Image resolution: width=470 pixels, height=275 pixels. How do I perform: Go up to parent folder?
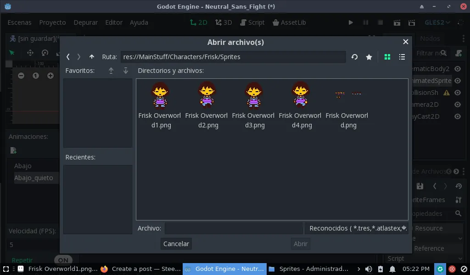coord(92,57)
